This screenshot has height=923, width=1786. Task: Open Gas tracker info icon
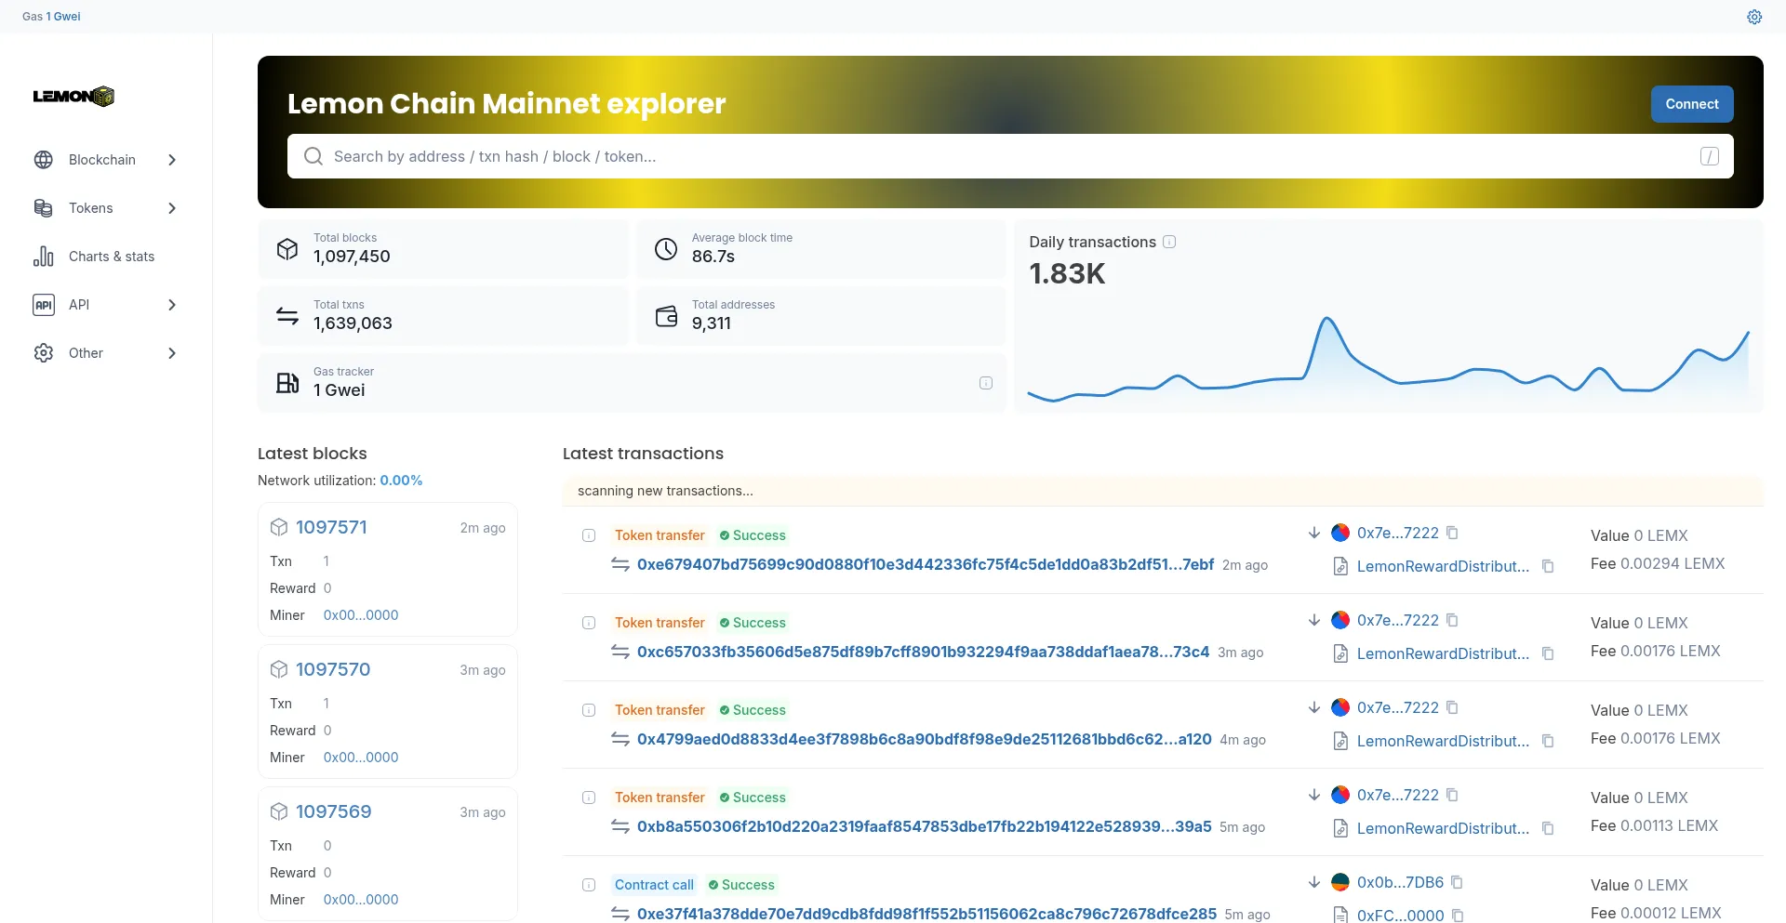[986, 383]
